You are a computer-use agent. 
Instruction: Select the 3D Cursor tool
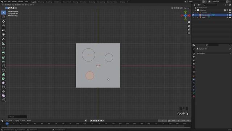tap(3, 17)
